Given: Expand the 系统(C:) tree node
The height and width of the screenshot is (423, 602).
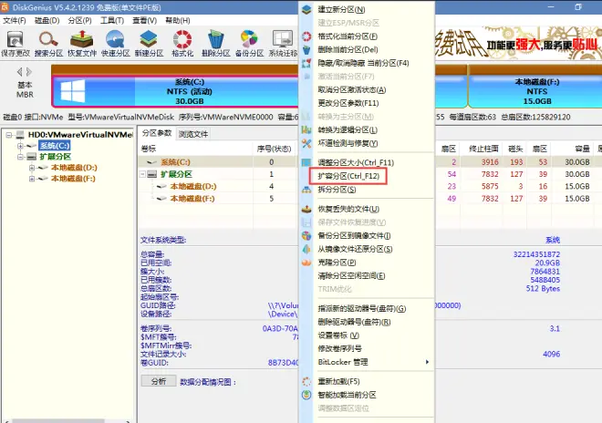Looking at the screenshot, I should (x=20, y=146).
